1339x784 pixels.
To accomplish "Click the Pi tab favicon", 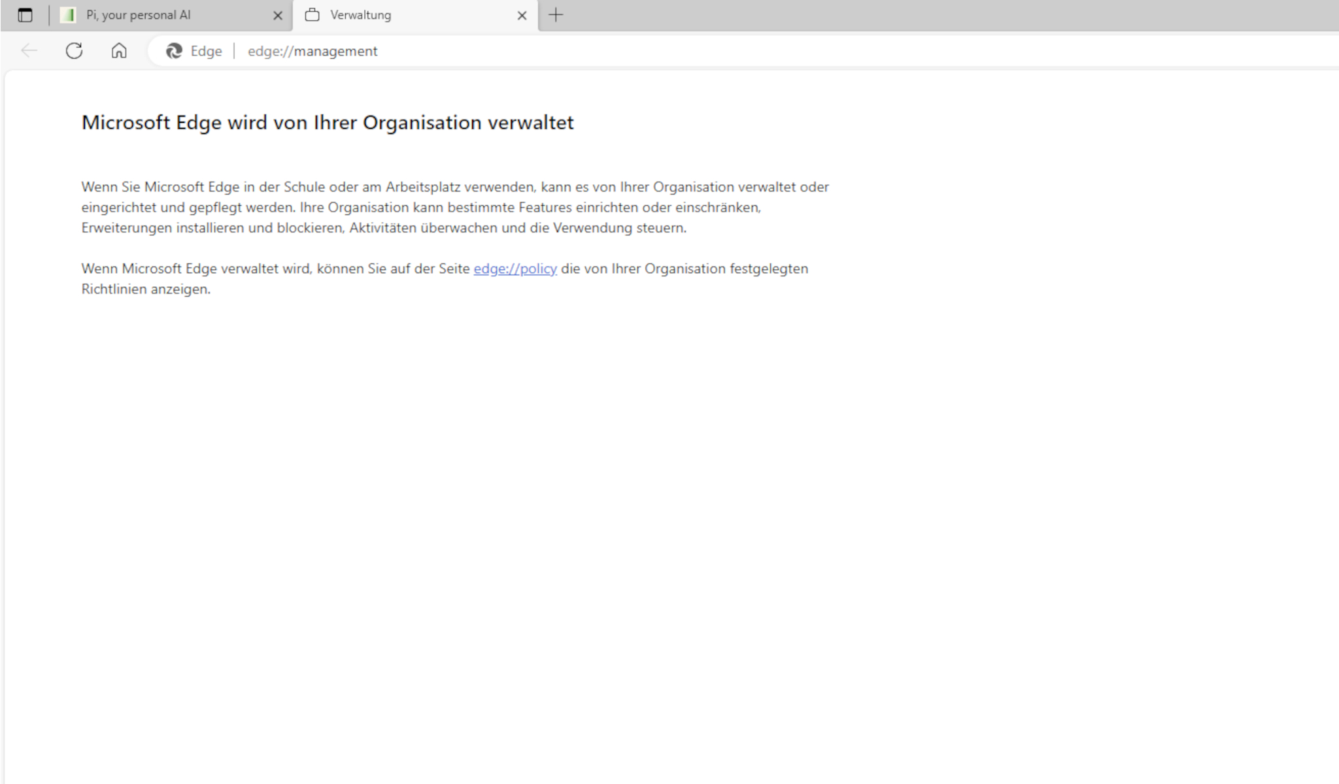I will tap(68, 15).
